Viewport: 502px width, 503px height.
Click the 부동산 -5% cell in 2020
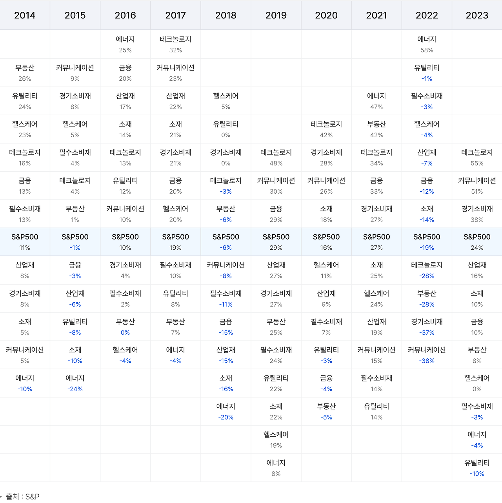[326, 411]
